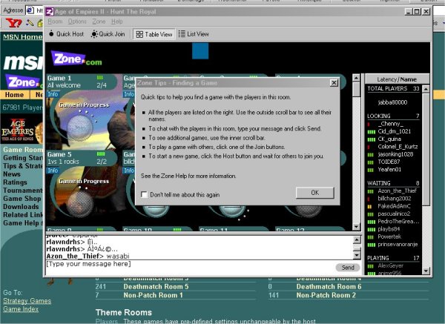Open MSN Home link in browser
445x324 pixels.
tap(22, 37)
